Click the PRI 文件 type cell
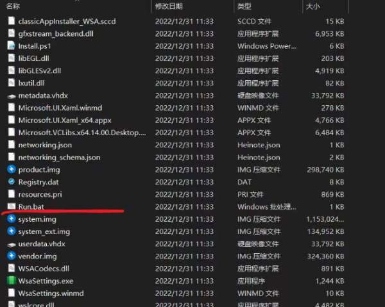The width and height of the screenshot is (385, 307). point(250,194)
